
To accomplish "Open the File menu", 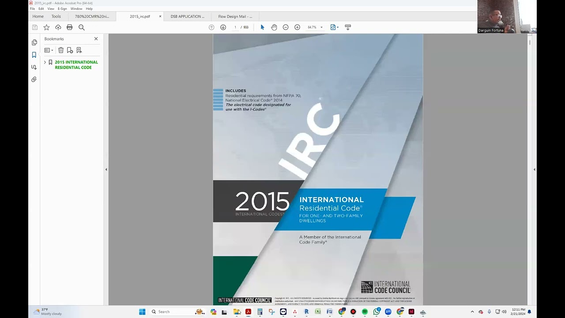I will coord(32,9).
